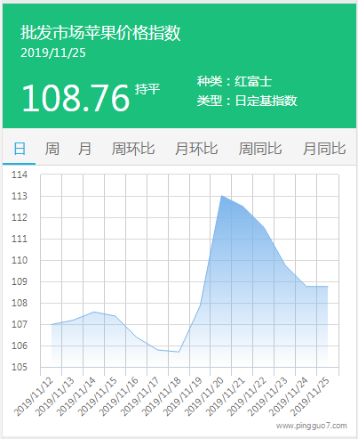Click the y-axis label 105

pos(20,367)
